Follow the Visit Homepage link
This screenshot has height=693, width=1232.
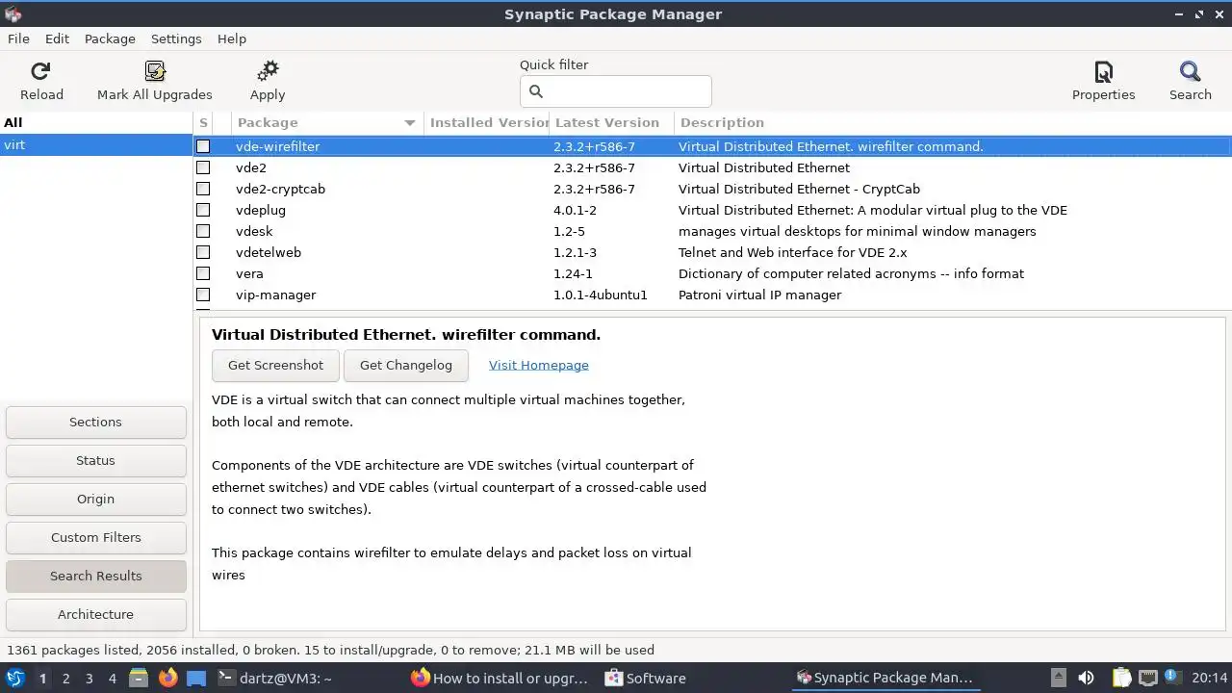click(539, 365)
